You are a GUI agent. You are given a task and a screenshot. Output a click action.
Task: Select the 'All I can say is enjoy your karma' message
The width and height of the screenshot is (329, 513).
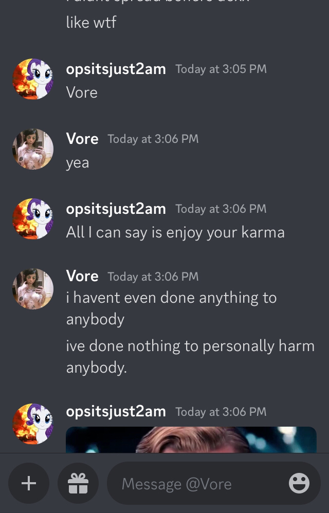tap(175, 233)
